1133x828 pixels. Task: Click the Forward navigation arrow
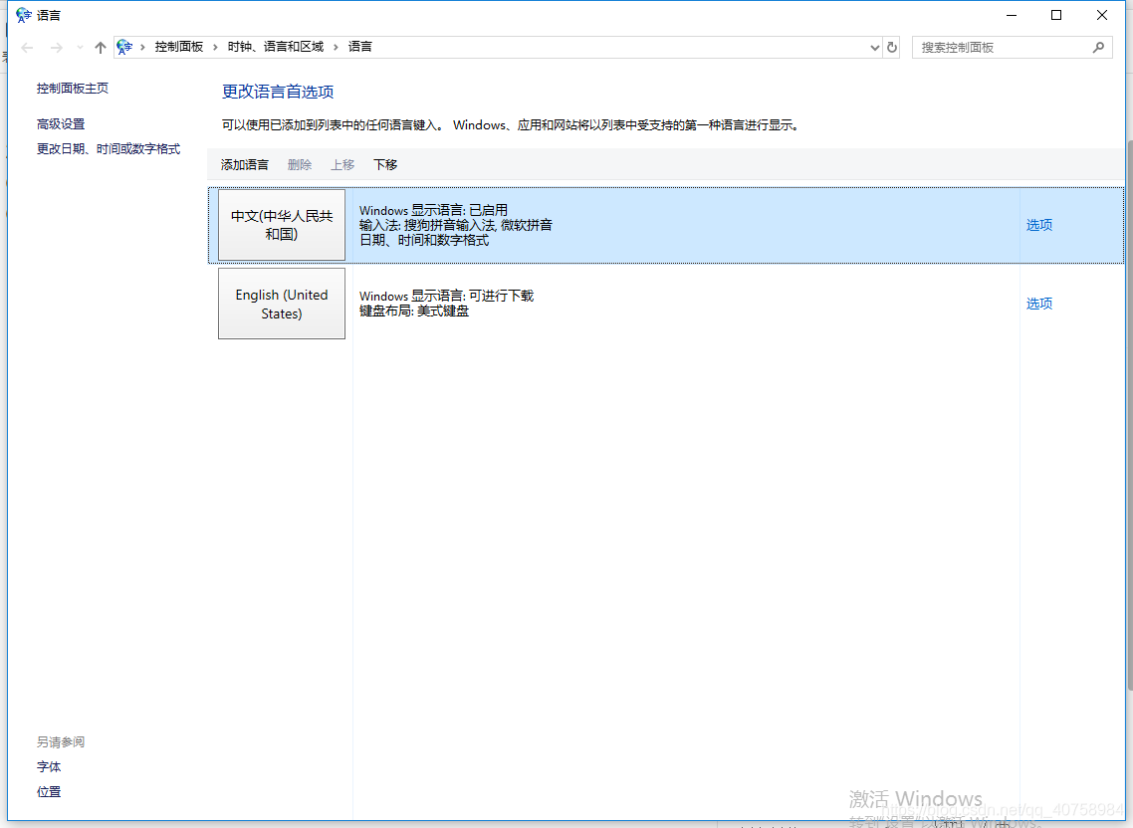(x=57, y=48)
